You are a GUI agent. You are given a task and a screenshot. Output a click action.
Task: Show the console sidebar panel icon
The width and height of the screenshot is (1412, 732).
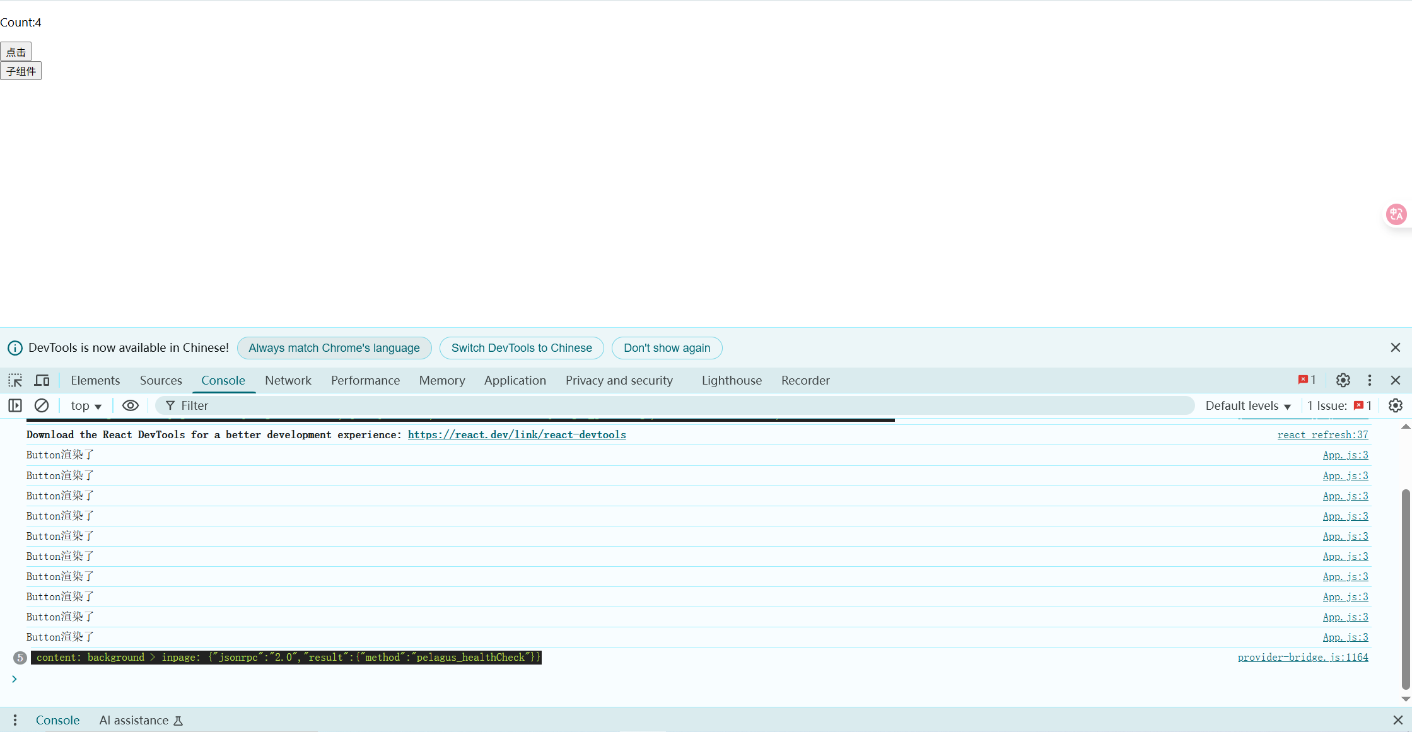15,405
